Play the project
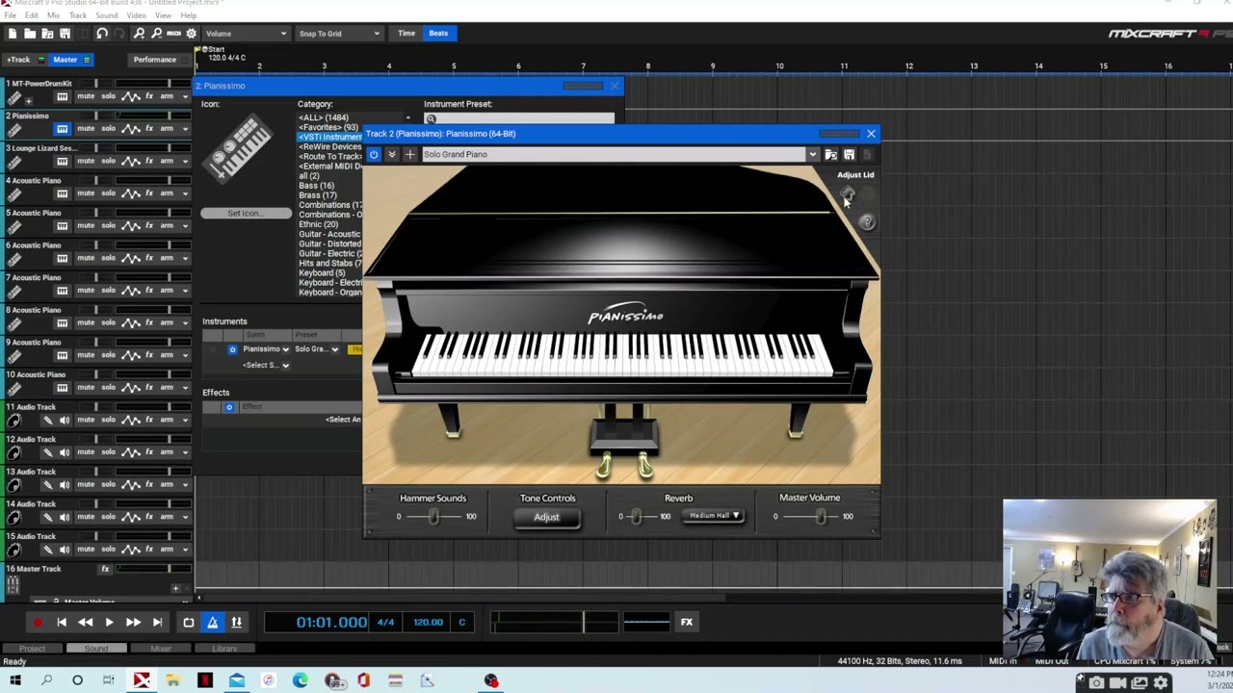1233x693 pixels. pyautogui.click(x=109, y=623)
